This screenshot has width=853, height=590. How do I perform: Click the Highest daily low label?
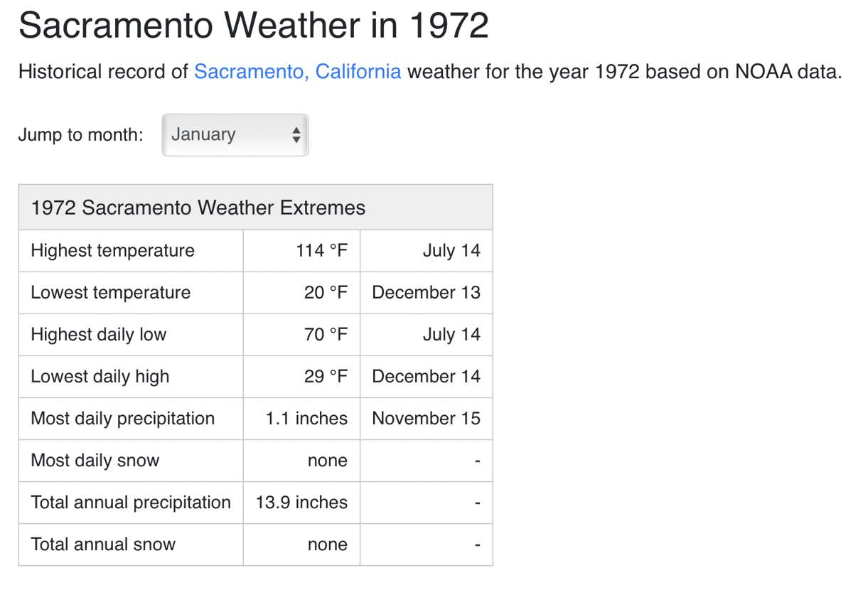[98, 334]
